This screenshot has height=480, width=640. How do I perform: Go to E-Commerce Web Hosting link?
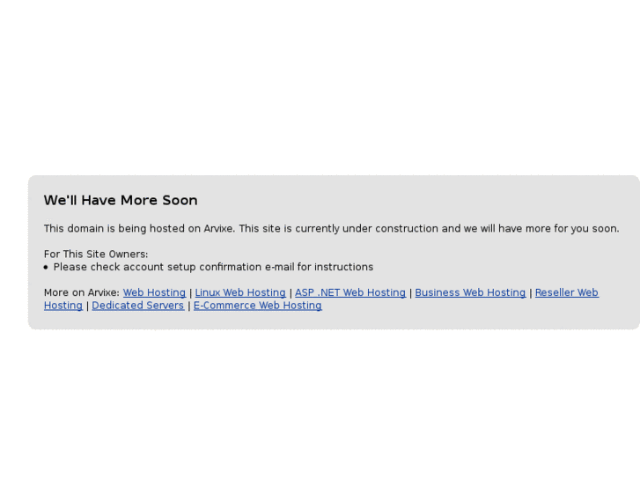click(x=257, y=306)
